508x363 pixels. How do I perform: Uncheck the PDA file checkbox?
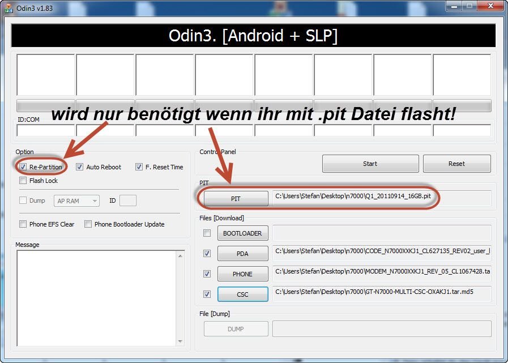207,254
